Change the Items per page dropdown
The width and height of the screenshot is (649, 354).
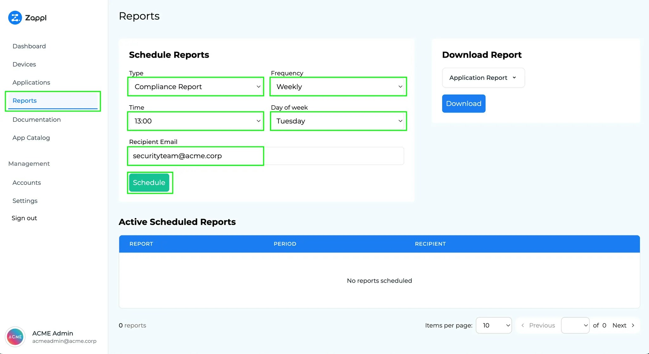494,325
